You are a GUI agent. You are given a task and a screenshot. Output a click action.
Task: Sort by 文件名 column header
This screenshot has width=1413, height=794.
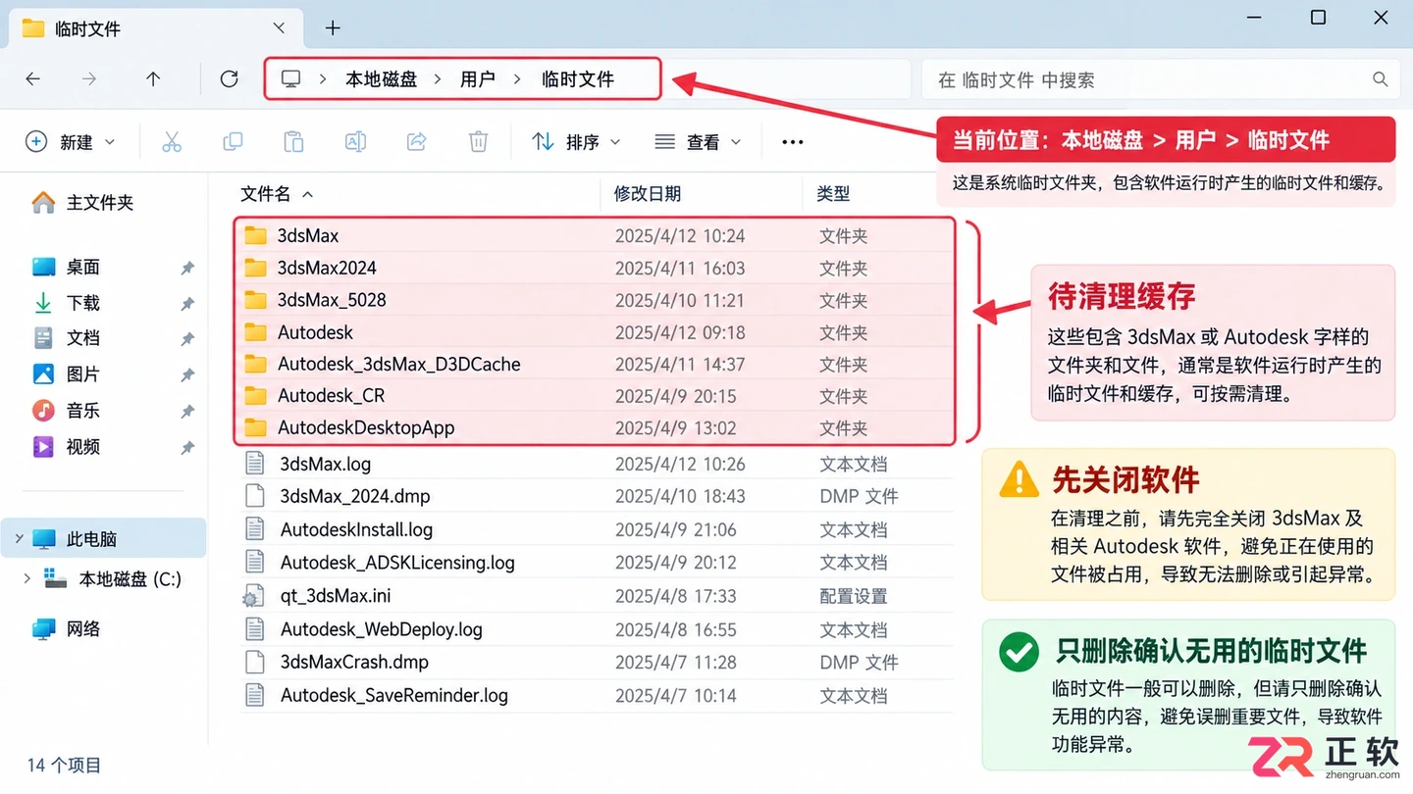pyautogui.click(x=266, y=194)
